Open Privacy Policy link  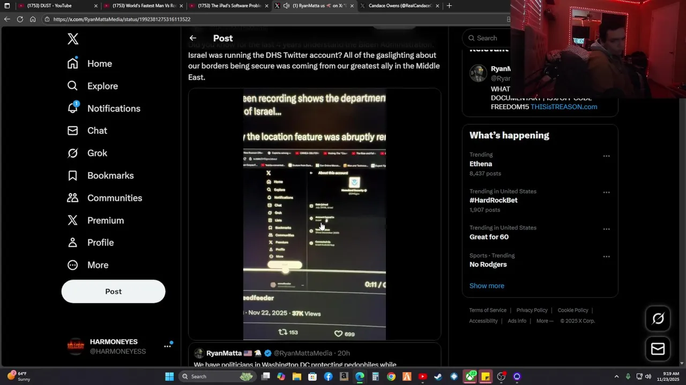click(532, 310)
